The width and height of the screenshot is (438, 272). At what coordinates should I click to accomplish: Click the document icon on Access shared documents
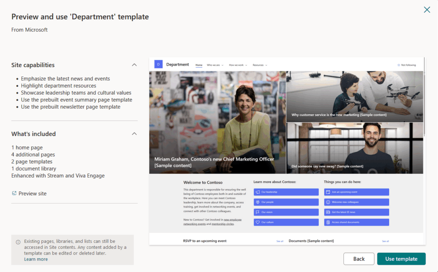328,222
